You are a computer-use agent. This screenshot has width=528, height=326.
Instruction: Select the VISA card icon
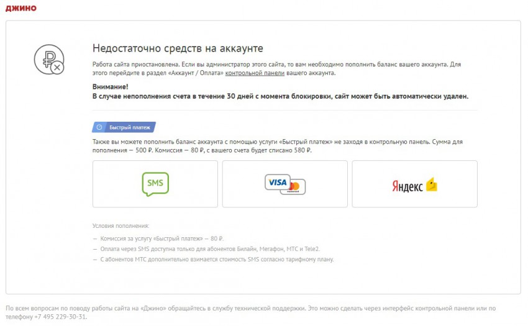click(278, 182)
